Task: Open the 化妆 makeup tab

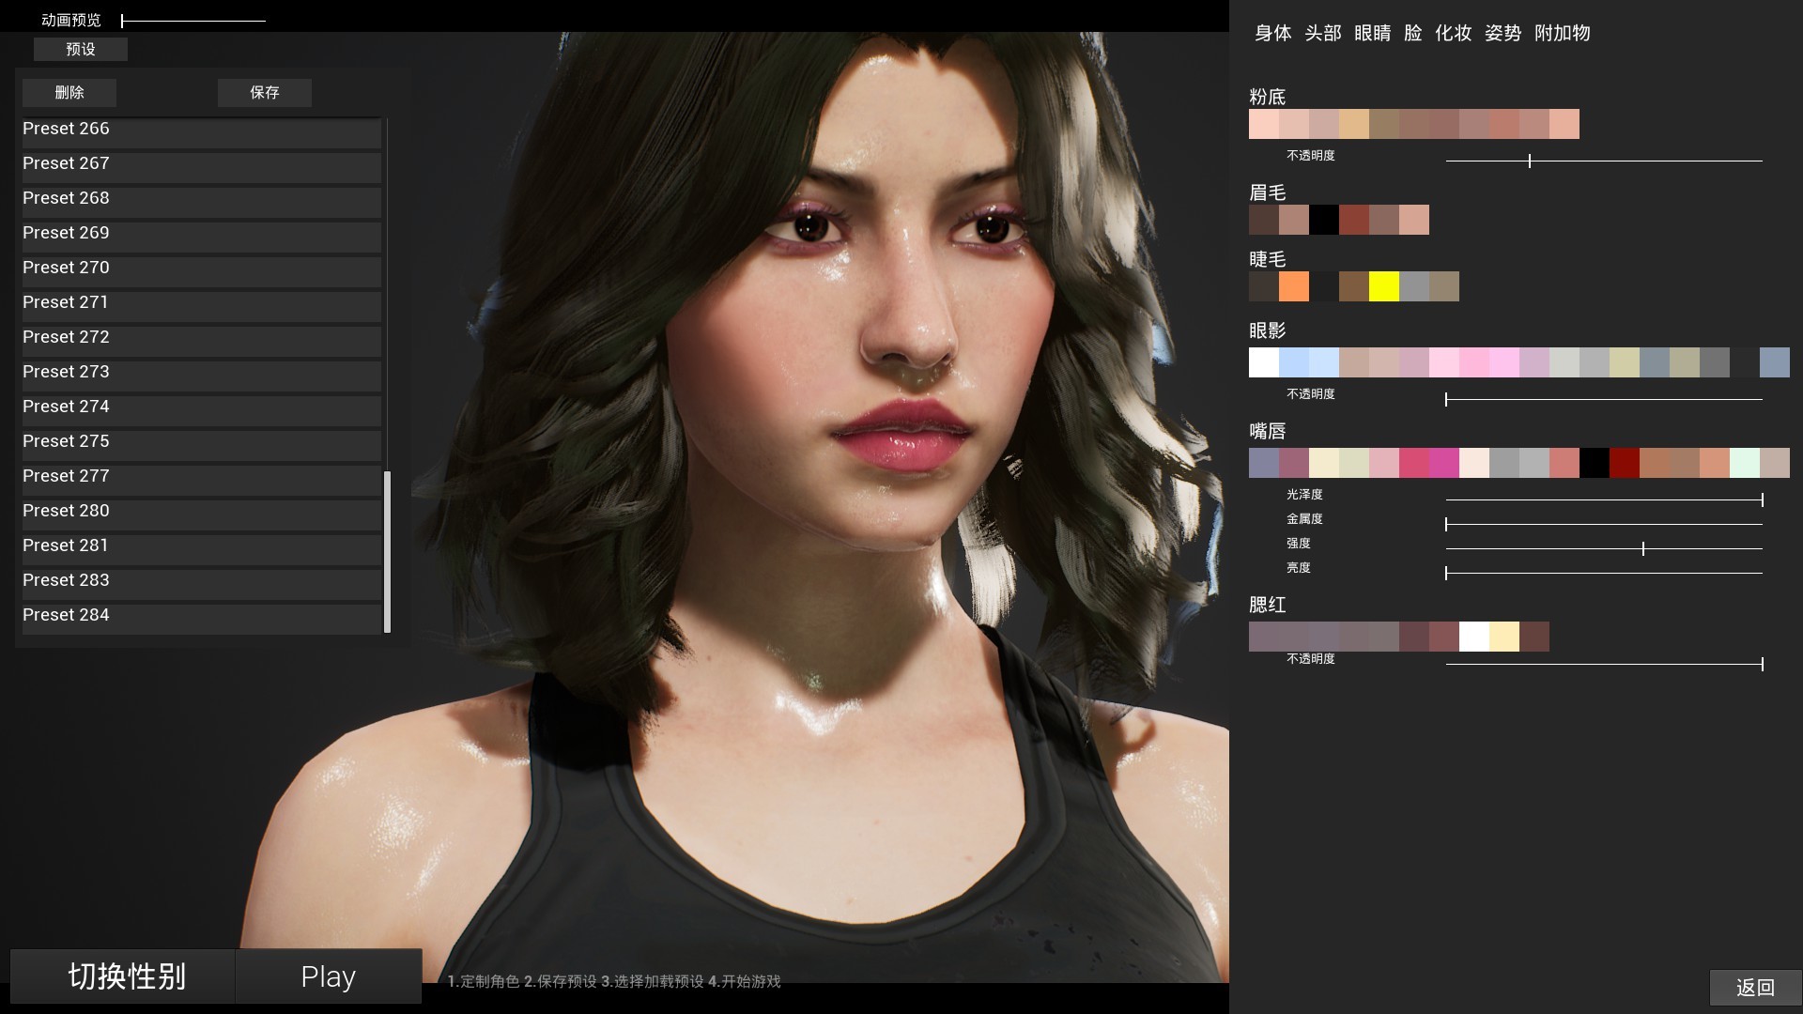Action: coord(1453,33)
